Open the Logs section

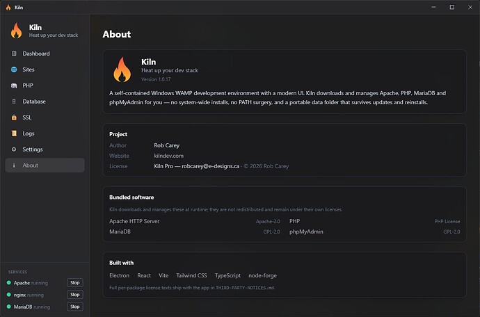click(x=45, y=133)
